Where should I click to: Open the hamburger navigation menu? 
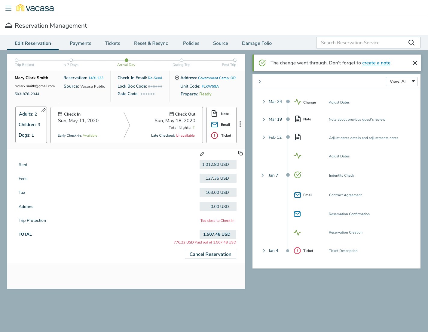click(8, 8)
